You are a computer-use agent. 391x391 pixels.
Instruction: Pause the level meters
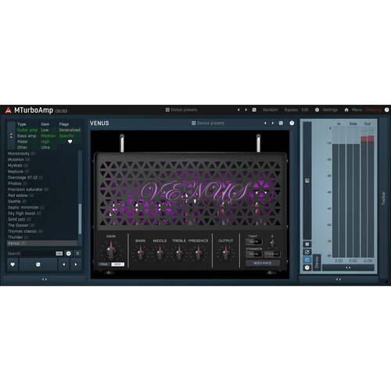point(307,244)
